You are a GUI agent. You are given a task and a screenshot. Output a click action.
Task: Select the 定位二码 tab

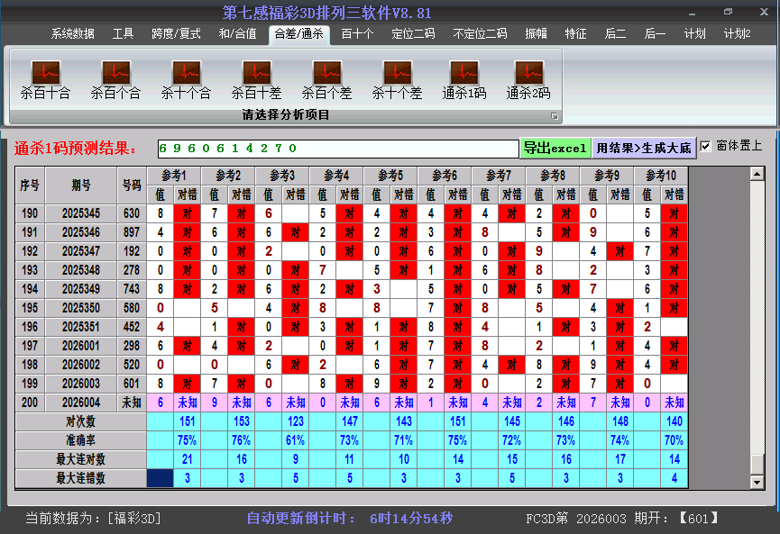tap(413, 34)
